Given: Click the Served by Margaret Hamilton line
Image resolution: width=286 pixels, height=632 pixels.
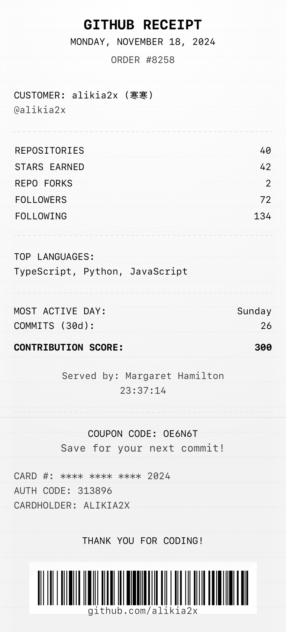Looking at the screenshot, I should click(143, 376).
